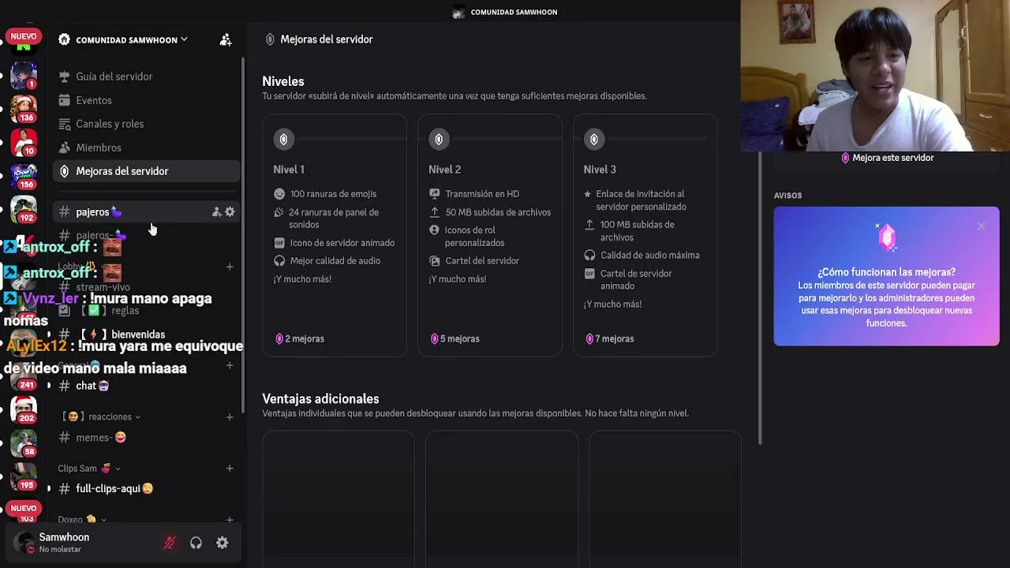Click the top NUEVO unread indicator
Screen dimensions: 1010x568
24,36
